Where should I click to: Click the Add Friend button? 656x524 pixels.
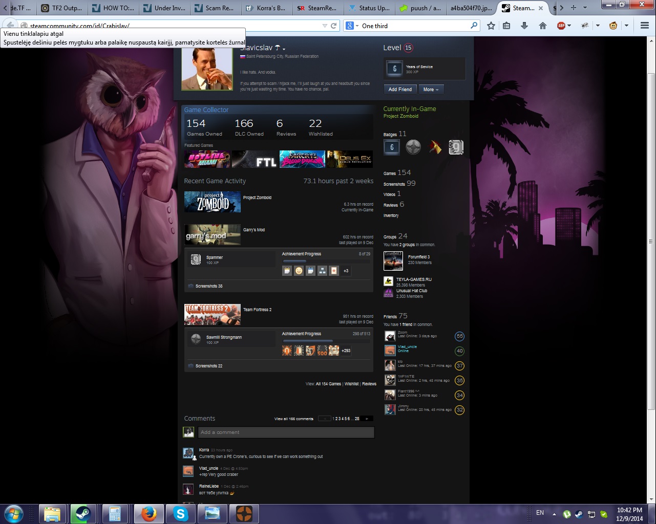[400, 90]
